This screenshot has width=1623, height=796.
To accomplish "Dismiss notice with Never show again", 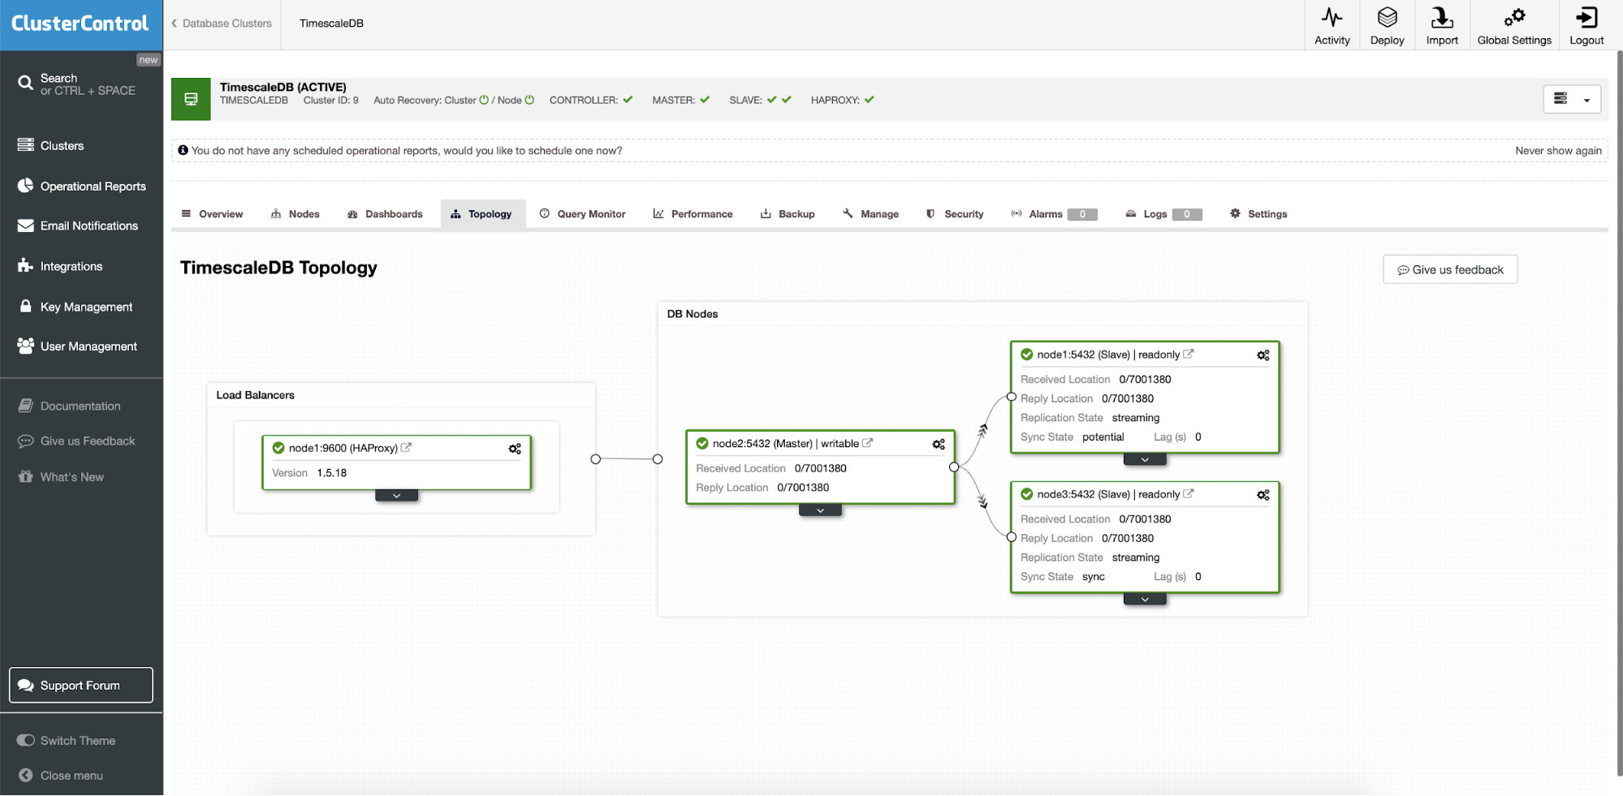I will [1558, 151].
